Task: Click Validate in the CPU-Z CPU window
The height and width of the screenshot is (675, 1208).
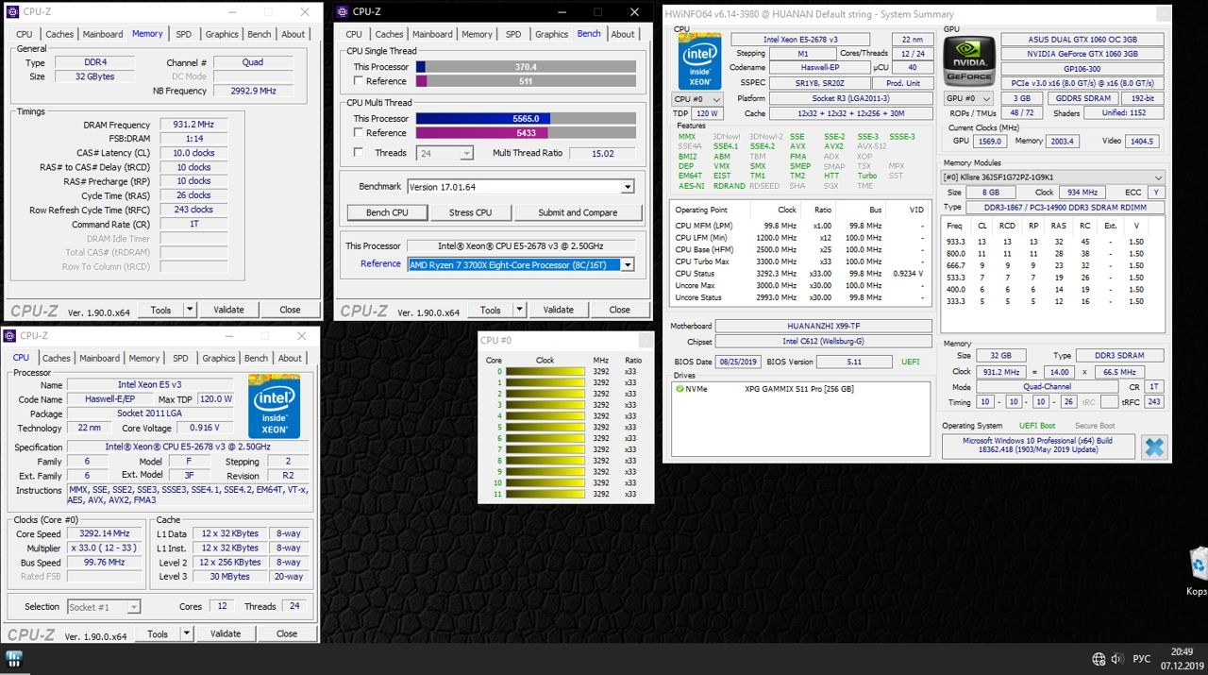Action: coord(226,634)
